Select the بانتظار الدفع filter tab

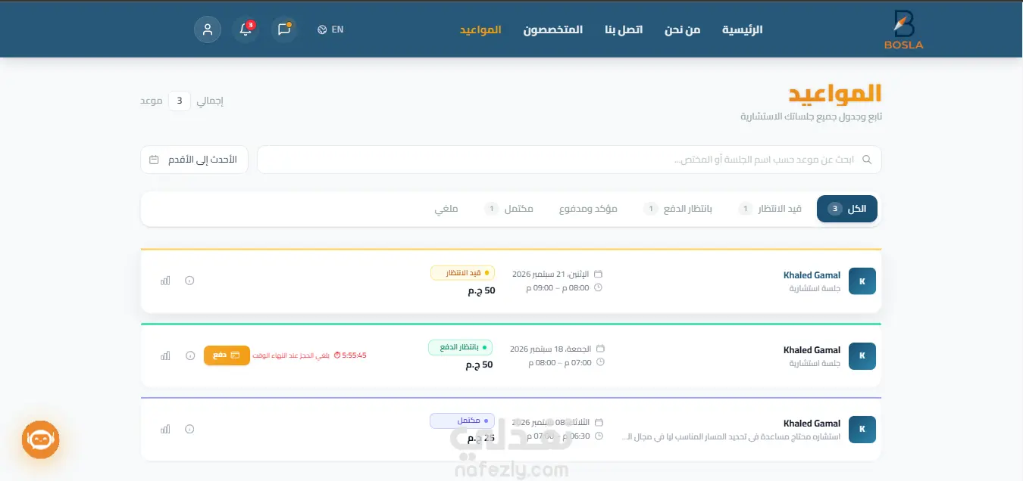678,209
